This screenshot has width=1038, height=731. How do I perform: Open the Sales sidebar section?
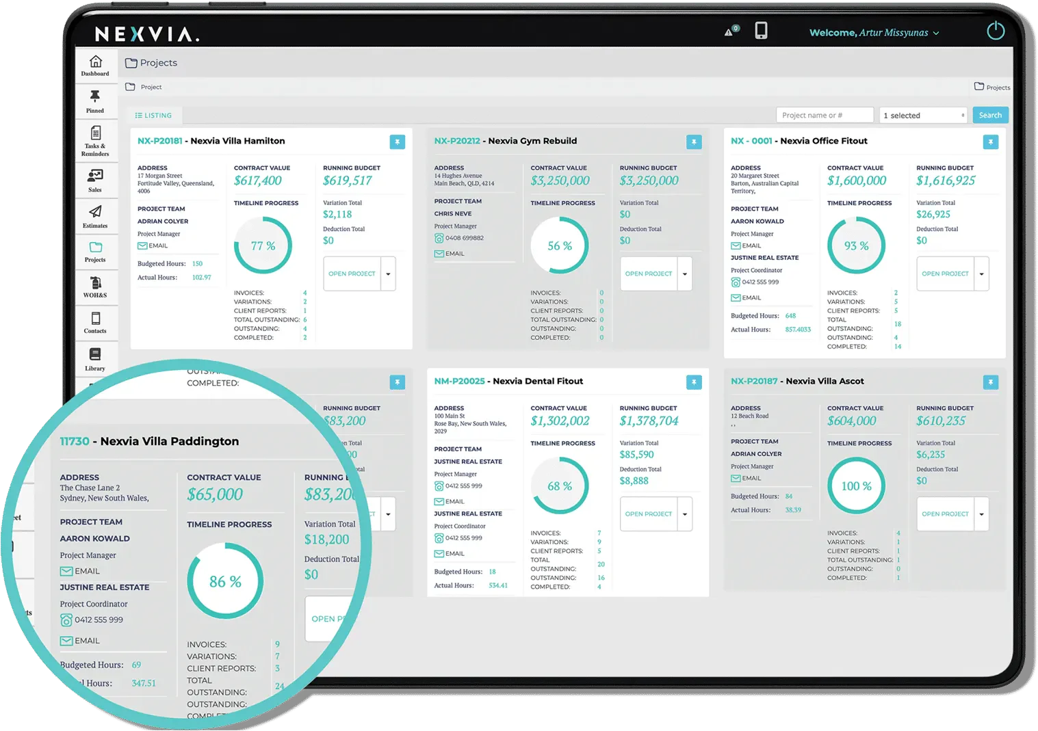point(95,181)
